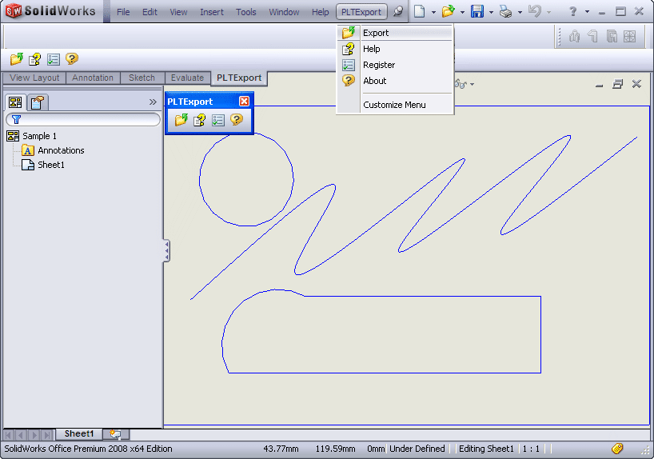The height and width of the screenshot is (459, 654).
Task: Collapse the side panel using splitter handle
Action: point(166,251)
